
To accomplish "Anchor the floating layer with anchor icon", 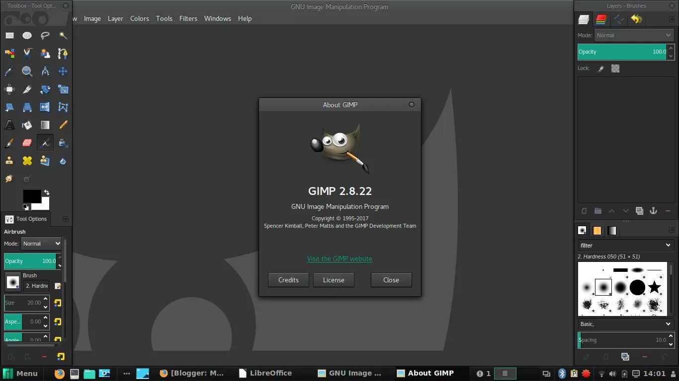I will 654,211.
